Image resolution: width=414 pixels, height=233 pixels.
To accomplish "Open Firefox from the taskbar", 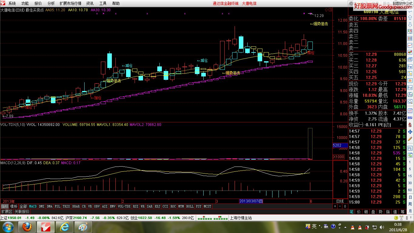I will [x=27, y=227].
